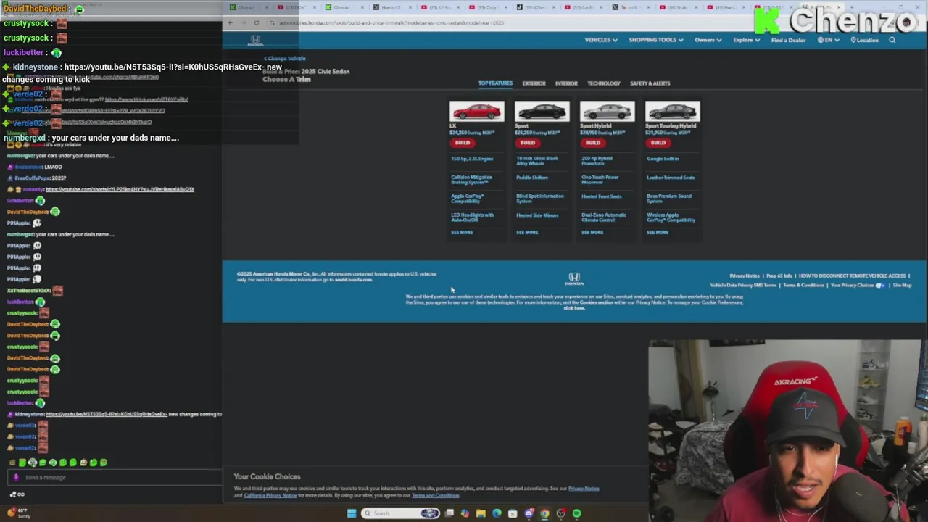Click the Location pin in Honda header
The width and height of the screenshot is (928, 522).
click(864, 40)
